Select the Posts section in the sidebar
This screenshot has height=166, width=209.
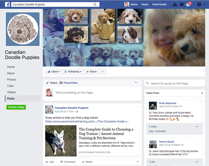click(x=23, y=98)
